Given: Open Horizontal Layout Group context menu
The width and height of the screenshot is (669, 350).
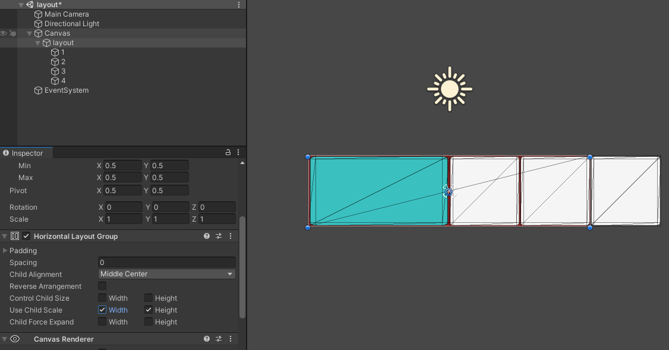Looking at the screenshot, I should [231, 236].
